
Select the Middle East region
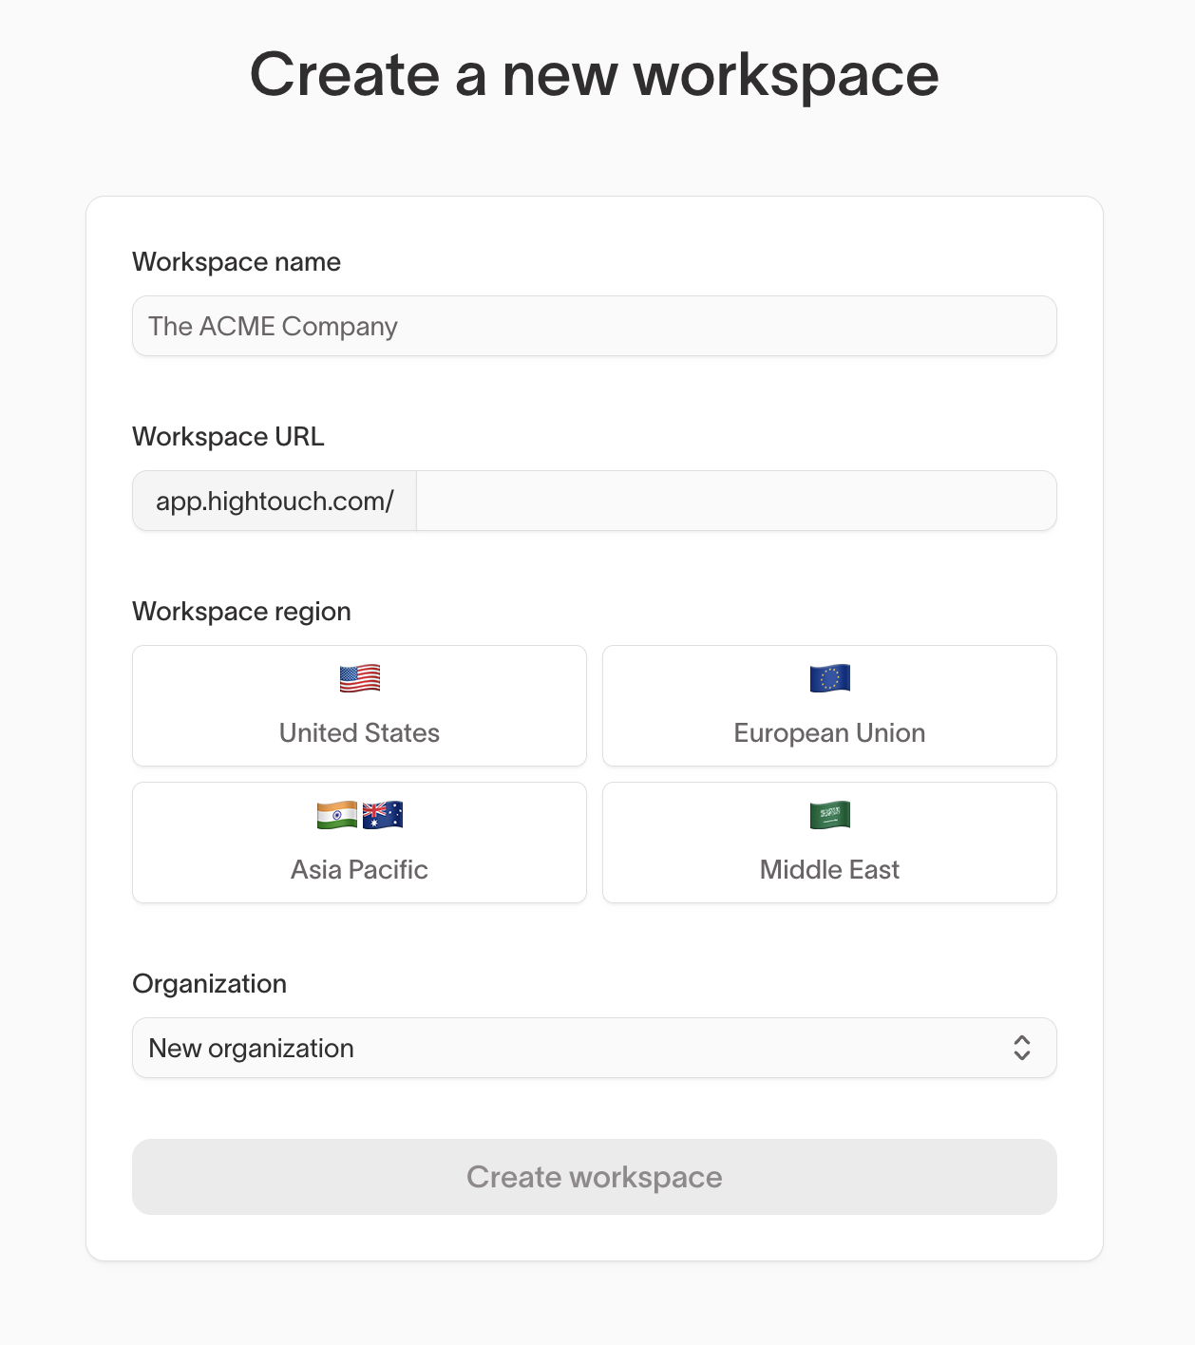(828, 843)
